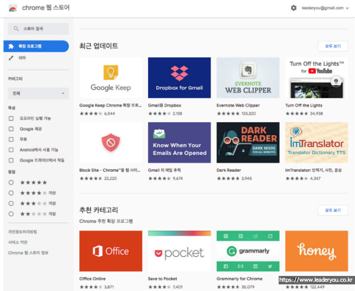
Task: Open the 서비스 약관 link
Action: click(18, 242)
